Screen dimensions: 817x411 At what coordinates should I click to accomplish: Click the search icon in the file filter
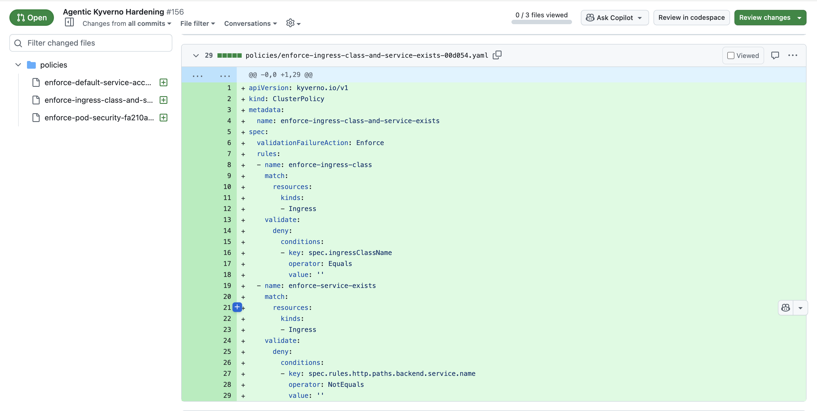(x=18, y=43)
